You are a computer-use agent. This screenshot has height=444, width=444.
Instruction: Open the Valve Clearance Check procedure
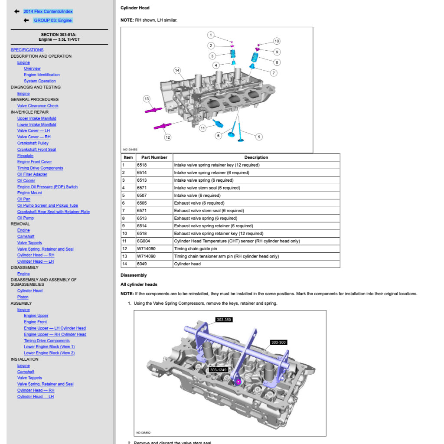pos(38,106)
